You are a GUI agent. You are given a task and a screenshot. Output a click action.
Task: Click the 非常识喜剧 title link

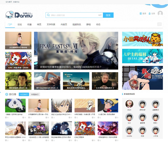point(85,114)
